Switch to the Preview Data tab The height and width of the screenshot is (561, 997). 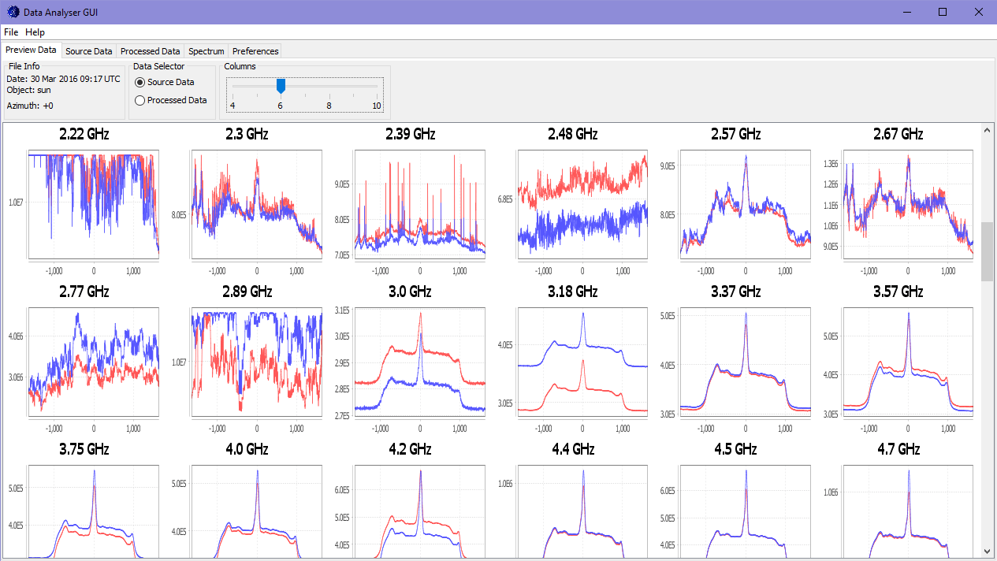(31, 50)
